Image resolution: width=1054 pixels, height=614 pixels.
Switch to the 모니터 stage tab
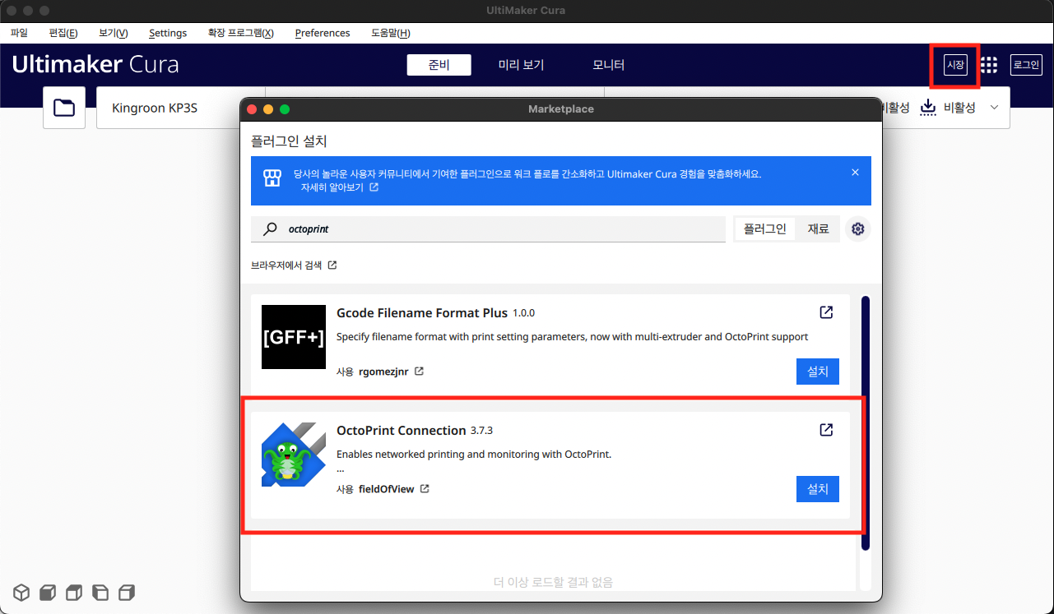click(608, 65)
